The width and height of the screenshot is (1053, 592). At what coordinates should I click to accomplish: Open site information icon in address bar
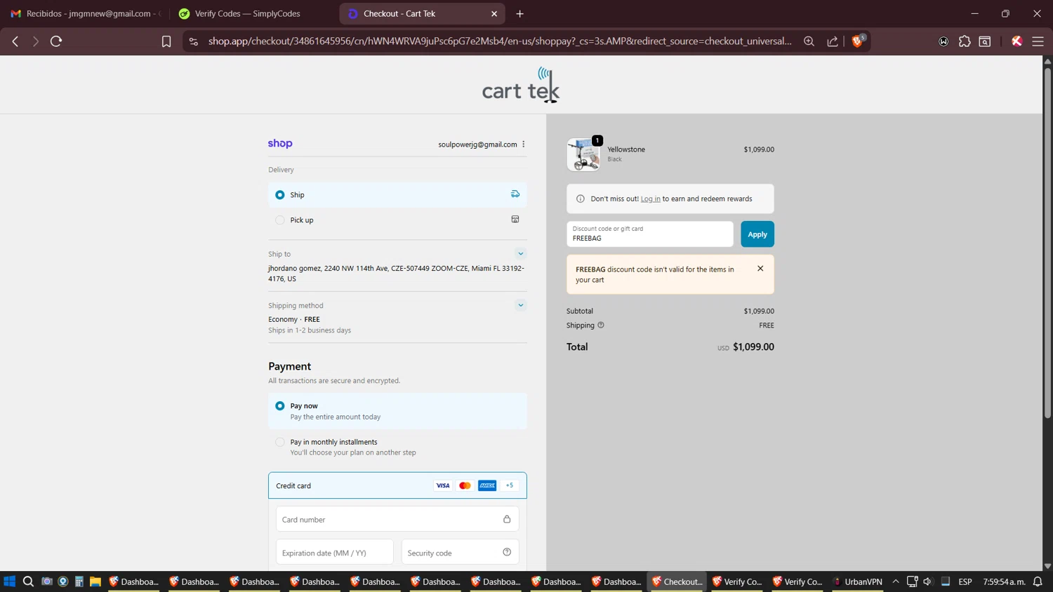click(x=194, y=41)
